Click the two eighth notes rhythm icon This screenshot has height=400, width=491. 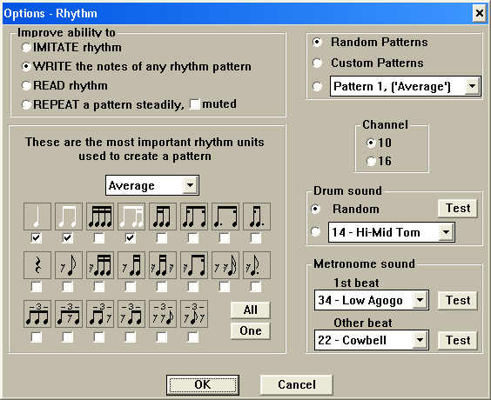(x=69, y=217)
